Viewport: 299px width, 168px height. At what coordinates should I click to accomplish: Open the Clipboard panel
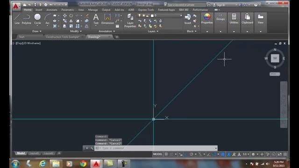click(x=247, y=19)
